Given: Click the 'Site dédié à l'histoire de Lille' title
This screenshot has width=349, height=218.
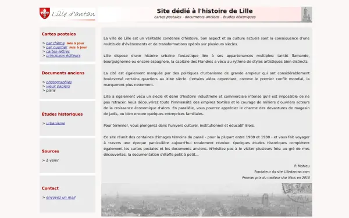Looking at the screenshot, I should coord(205,11).
